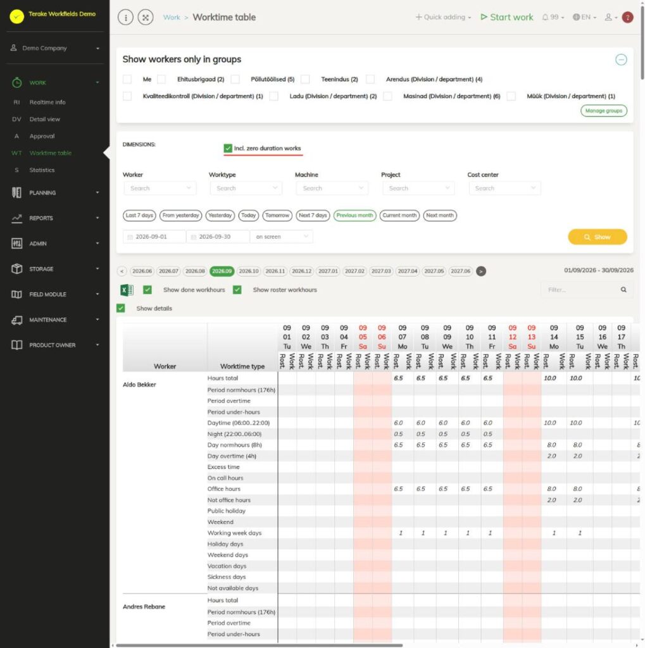Image resolution: width=645 pixels, height=648 pixels.
Task: Uncheck Show roster workhours
Action: [237, 290]
